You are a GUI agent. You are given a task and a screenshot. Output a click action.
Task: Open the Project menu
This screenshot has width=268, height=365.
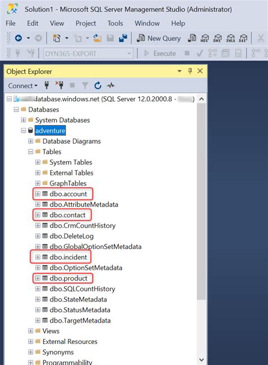point(86,23)
